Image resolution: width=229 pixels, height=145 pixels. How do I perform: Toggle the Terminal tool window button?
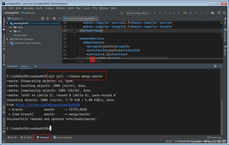click(x=43, y=137)
